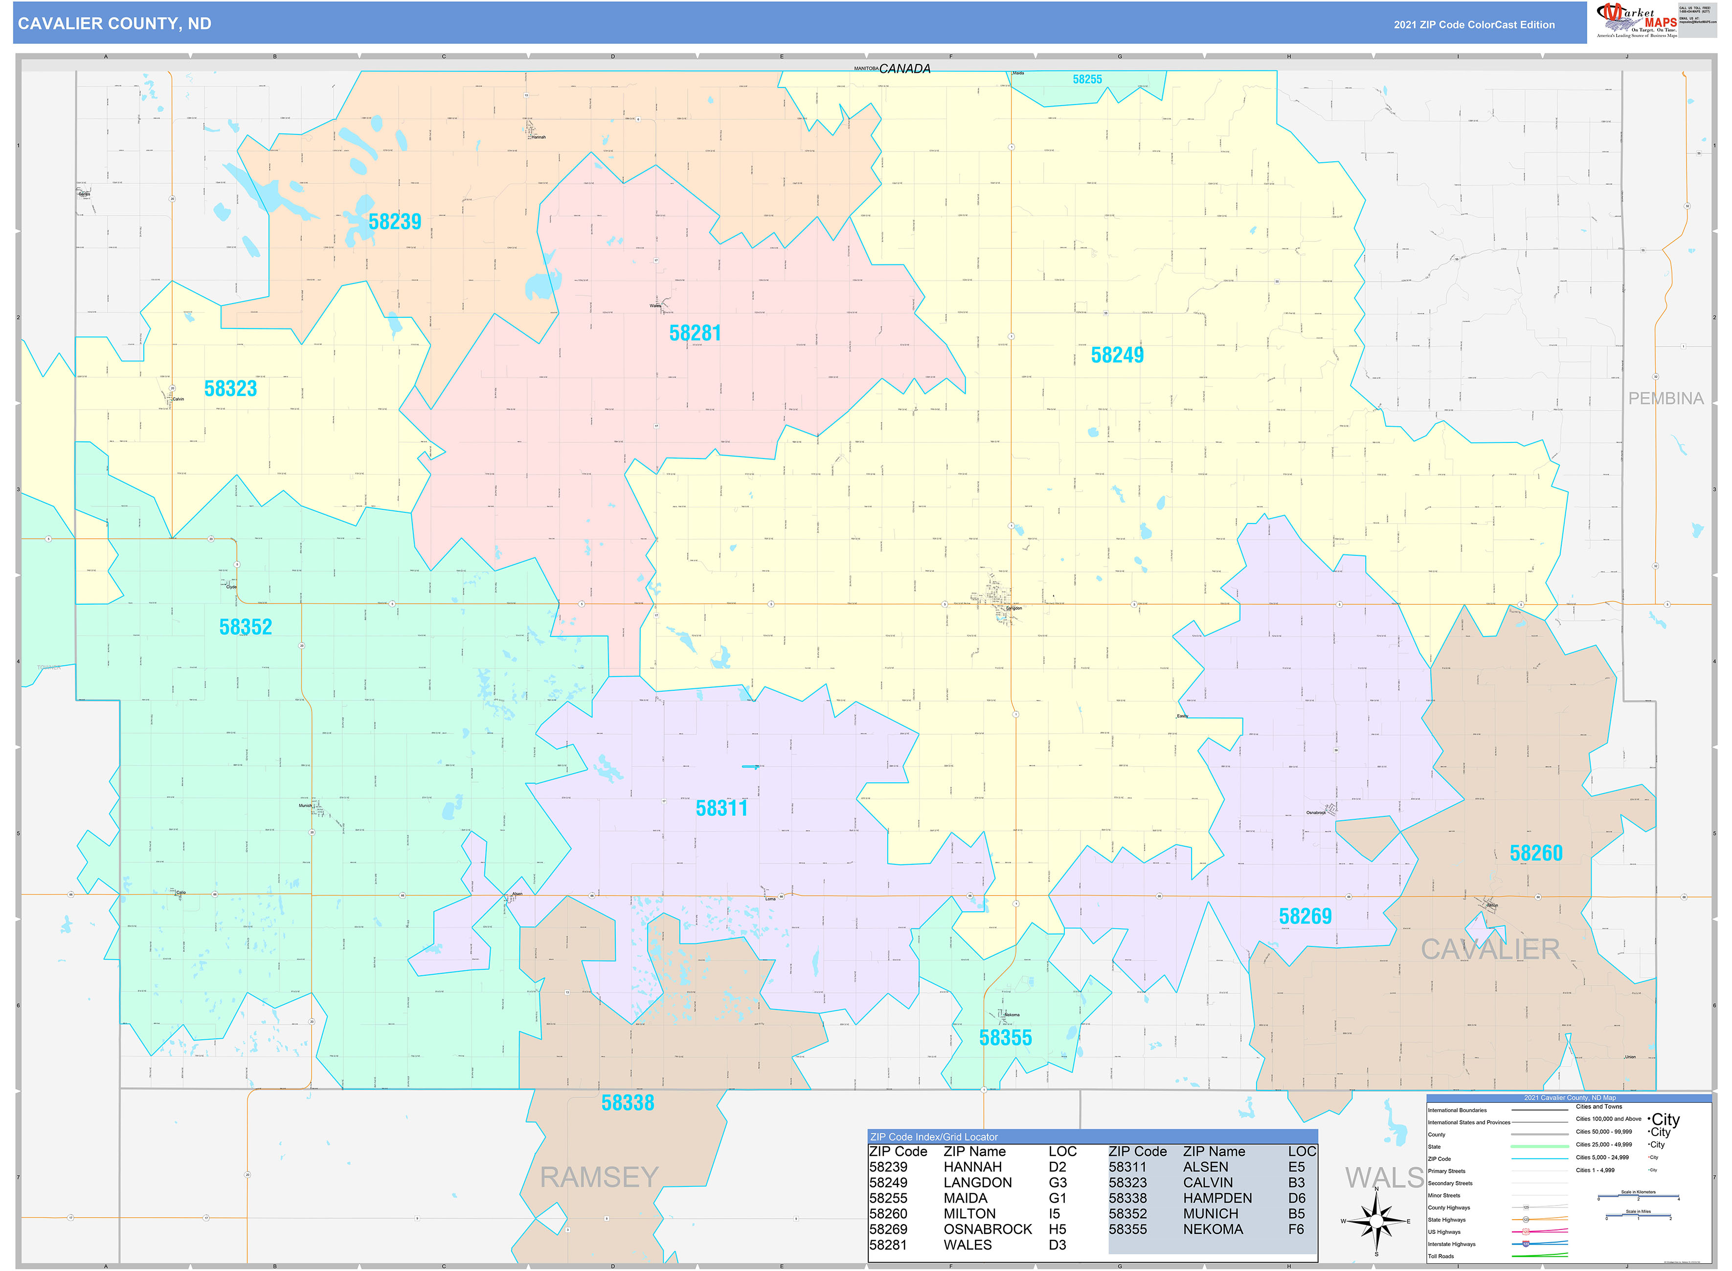Click the MarketMAPS logo
The height and width of the screenshot is (1271, 1732).
click(1637, 19)
